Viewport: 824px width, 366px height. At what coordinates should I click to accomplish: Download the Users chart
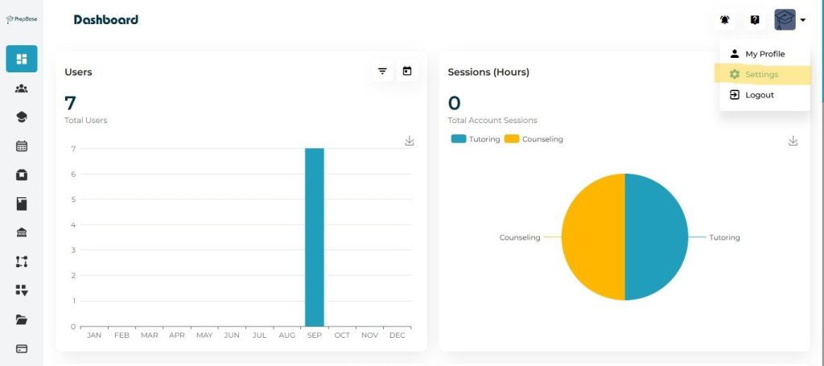[410, 141]
